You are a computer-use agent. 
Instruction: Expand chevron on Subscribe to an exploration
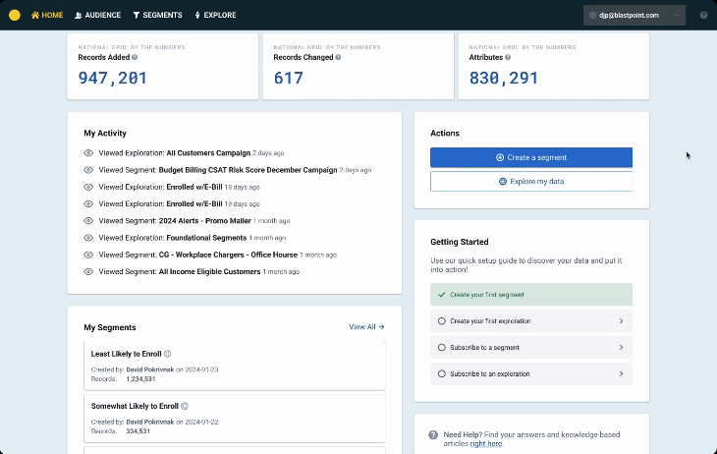[x=621, y=373]
